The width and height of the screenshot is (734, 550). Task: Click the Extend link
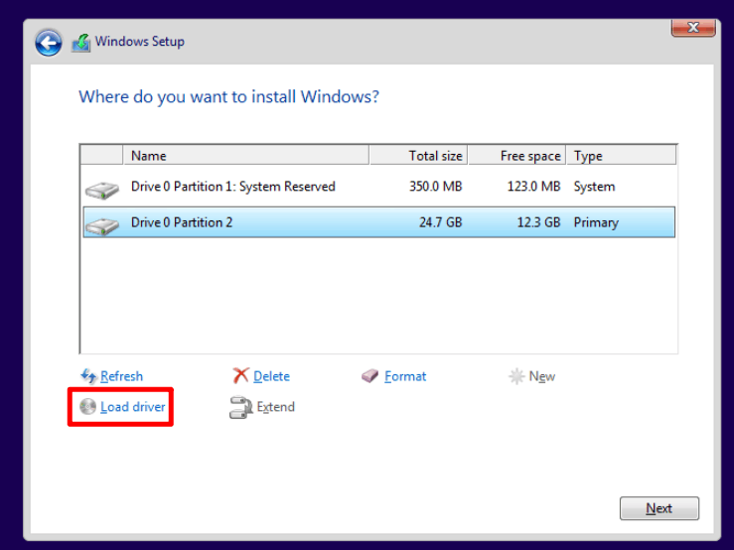276,407
